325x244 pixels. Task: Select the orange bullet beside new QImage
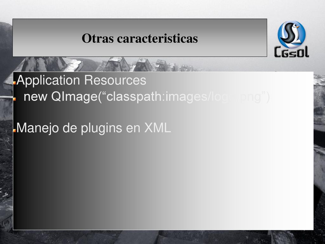coord(14,99)
